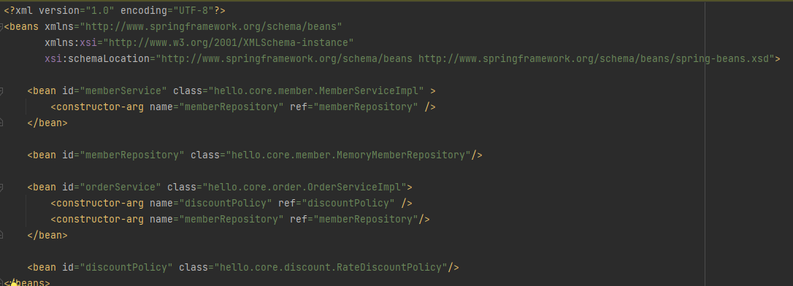Viewport: 793px width, 286px height.
Task: Click the "UTF-8" encoding value
Action: coord(194,10)
